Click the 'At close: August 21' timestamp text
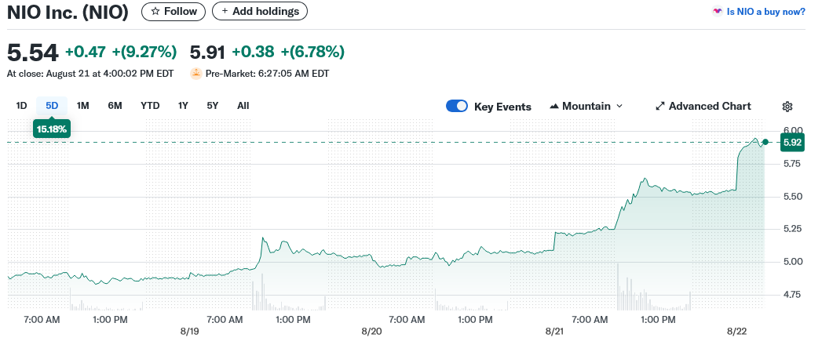 point(90,74)
